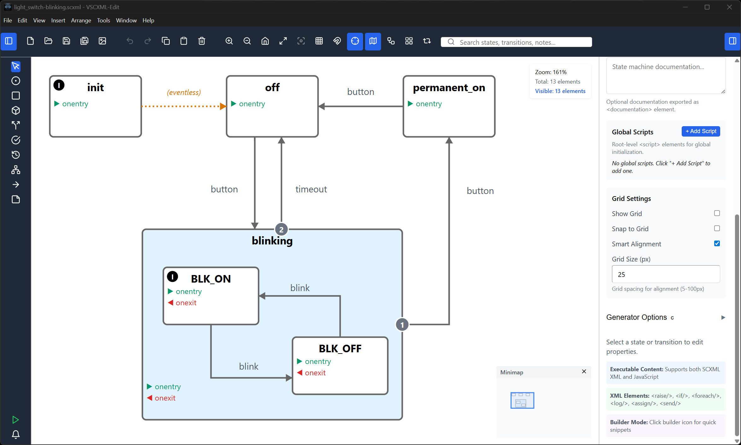Click the search states input field
741x445 pixels.
coord(516,42)
